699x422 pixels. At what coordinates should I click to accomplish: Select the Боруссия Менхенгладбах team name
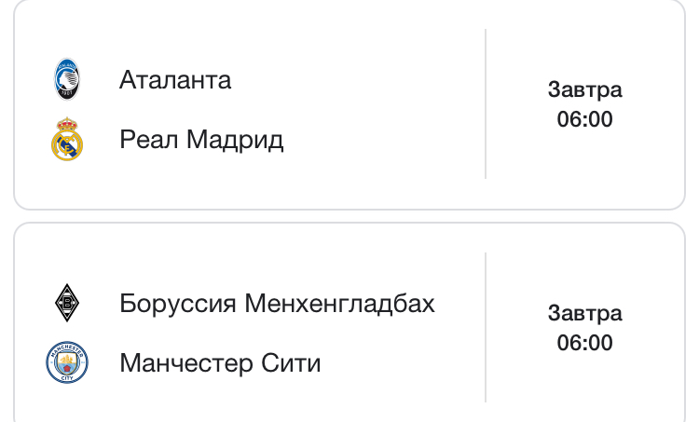point(277,304)
